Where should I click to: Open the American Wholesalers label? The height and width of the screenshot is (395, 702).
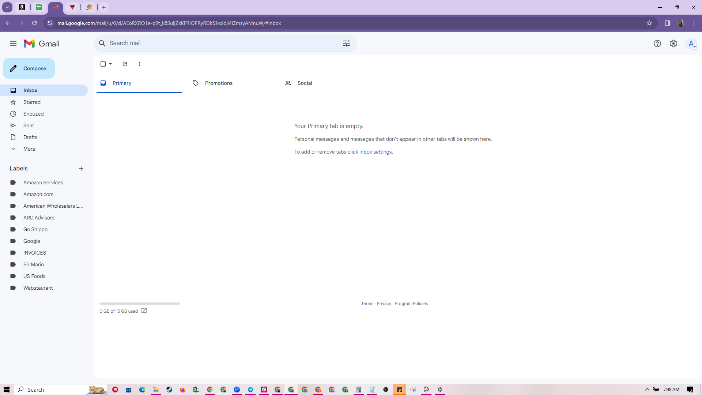(x=44, y=206)
